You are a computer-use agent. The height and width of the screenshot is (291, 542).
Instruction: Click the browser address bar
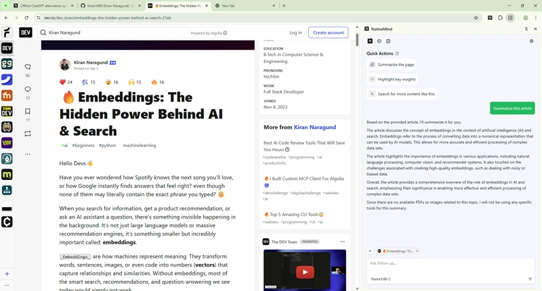(x=256, y=18)
